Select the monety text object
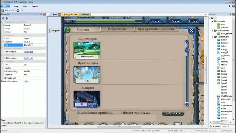 tap(224, 62)
